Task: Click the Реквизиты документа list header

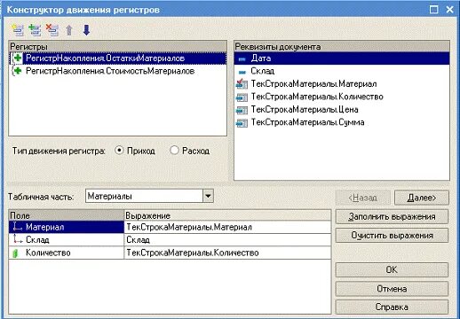Action: point(342,47)
